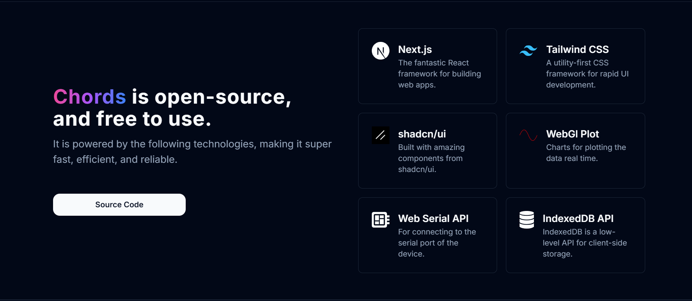Click the WebGl Plot card title
692x301 pixels.
(573, 134)
